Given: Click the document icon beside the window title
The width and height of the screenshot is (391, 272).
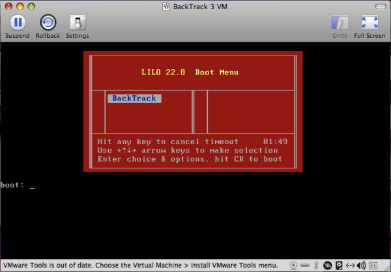Looking at the screenshot, I should [166, 7].
